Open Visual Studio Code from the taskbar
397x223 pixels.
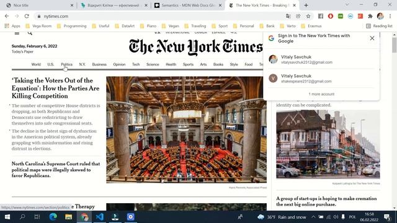tap(100, 217)
